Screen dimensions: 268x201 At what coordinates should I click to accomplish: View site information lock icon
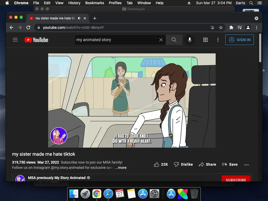point(39,27)
